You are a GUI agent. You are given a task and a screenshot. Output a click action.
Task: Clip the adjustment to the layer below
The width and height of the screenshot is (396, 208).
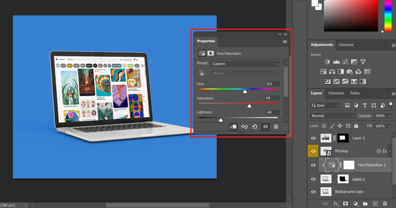[233, 127]
